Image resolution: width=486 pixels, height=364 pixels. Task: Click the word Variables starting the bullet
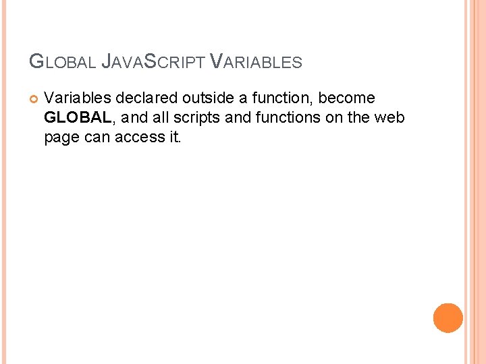pyautogui.click(x=78, y=98)
